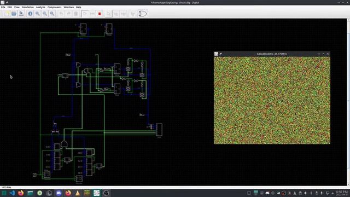Image resolution: width=350 pixels, height=197 pixels.
Task: Expand the system tray hidden icons arrow
Action: coord(332,193)
